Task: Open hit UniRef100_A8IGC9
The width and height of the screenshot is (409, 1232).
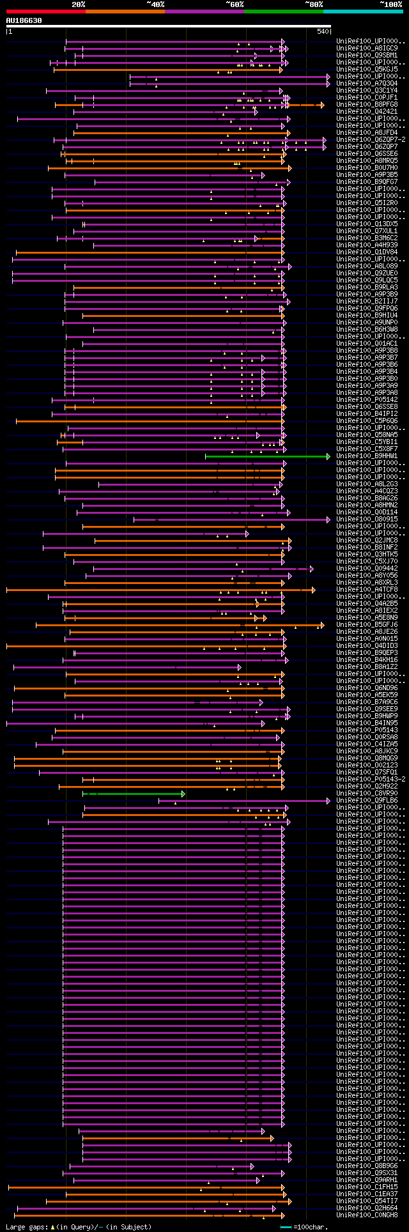Action: pyautogui.click(x=367, y=48)
